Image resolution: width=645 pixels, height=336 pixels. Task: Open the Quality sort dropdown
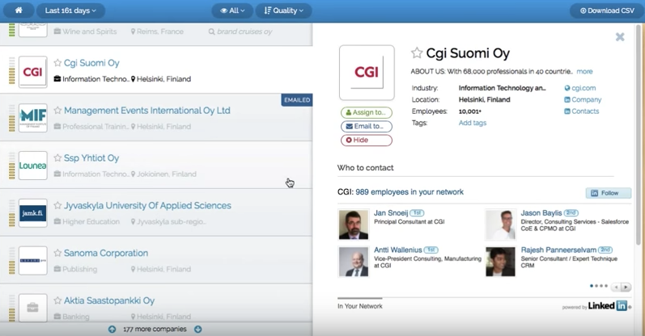pyautogui.click(x=283, y=10)
